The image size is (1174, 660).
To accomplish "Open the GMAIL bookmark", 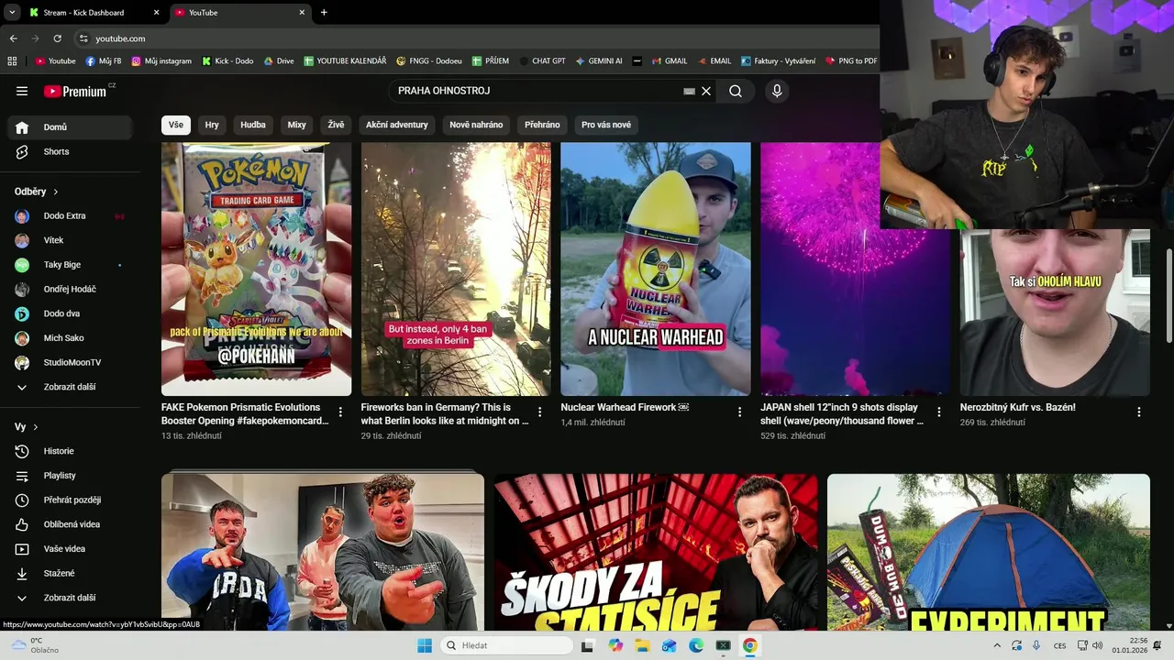I will 669,61.
